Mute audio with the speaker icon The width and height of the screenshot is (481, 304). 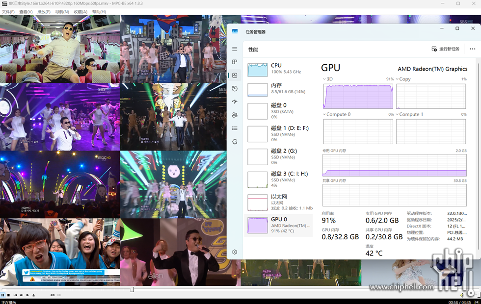click(x=462, y=295)
